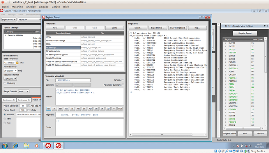
Task: Toggle the Whitening checkbox
Action: [x=5, y=83]
